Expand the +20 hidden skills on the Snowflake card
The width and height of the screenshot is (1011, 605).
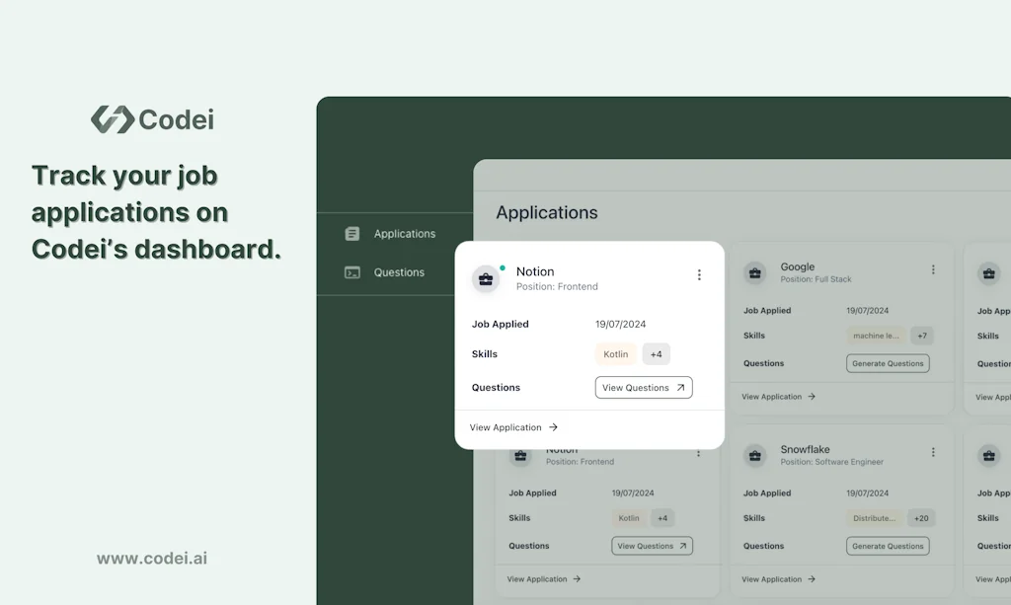click(921, 517)
